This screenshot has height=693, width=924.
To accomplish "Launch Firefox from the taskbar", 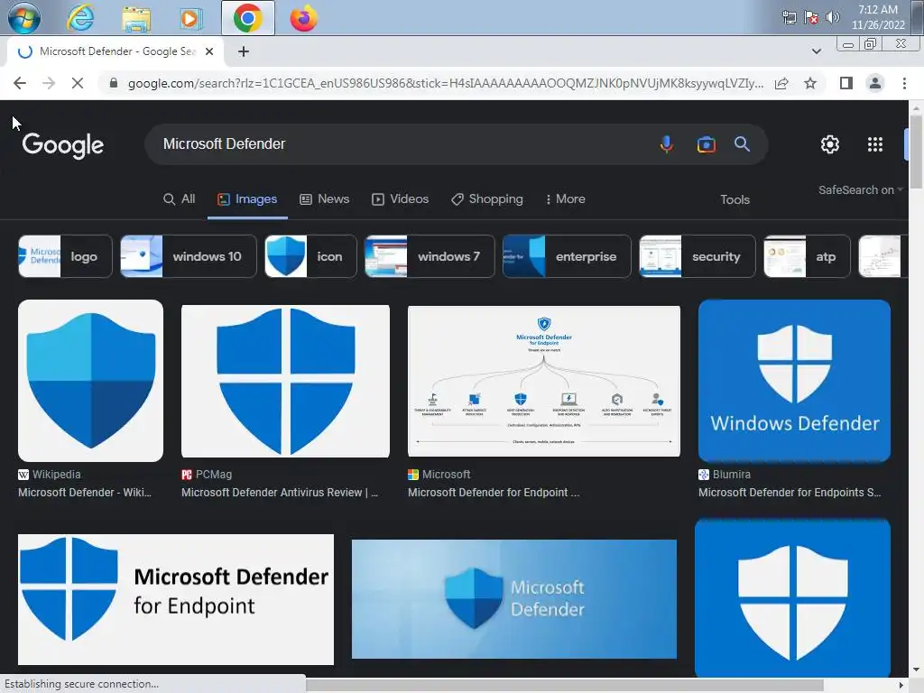I will pos(303,18).
